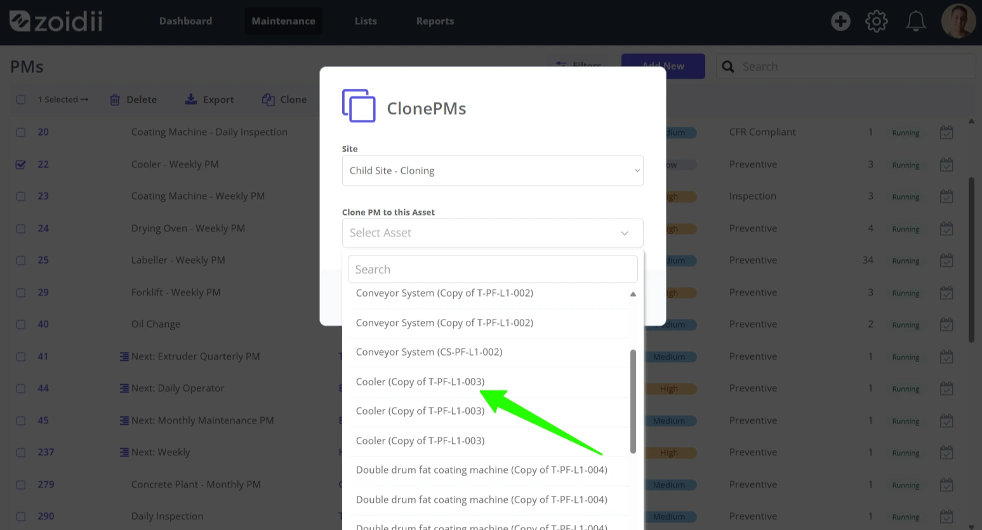Click the Delete trash icon
The width and height of the screenshot is (982, 530).
[115, 100]
